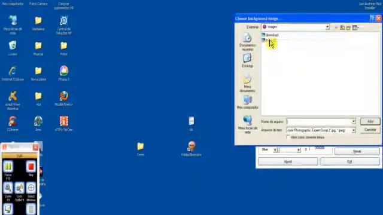The width and height of the screenshot is (383, 215).
Task: Expand the Arquivos do tipo dropdown arrow
Action: [x=353, y=130]
